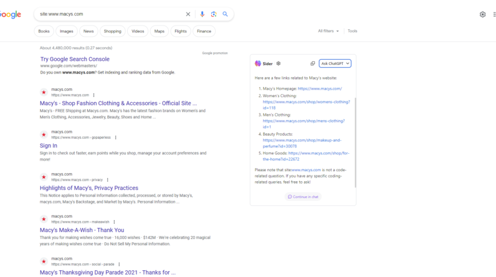Open more options for privacy result
This screenshot has height=277, width=496.
pos(108,180)
